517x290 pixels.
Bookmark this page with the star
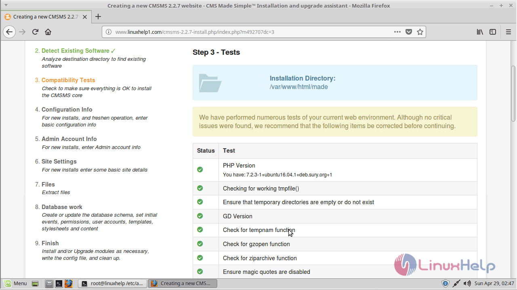(420, 32)
